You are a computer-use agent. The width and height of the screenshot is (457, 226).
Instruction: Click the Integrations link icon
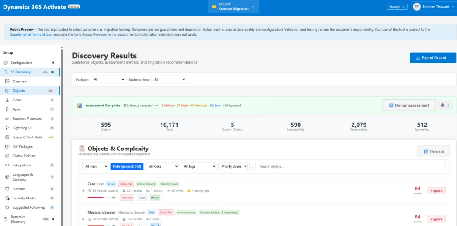click(7, 165)
